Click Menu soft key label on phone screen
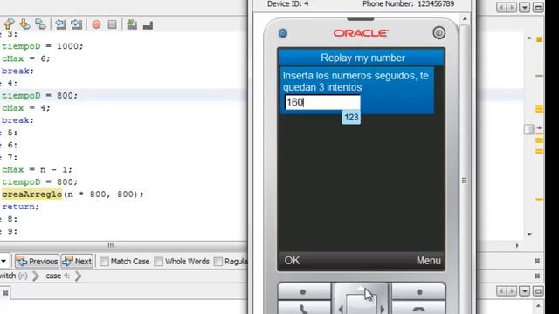This screenshot has height=314, width=559. coord(429,261)
